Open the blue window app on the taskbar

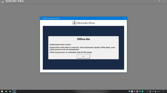(10, 91)
